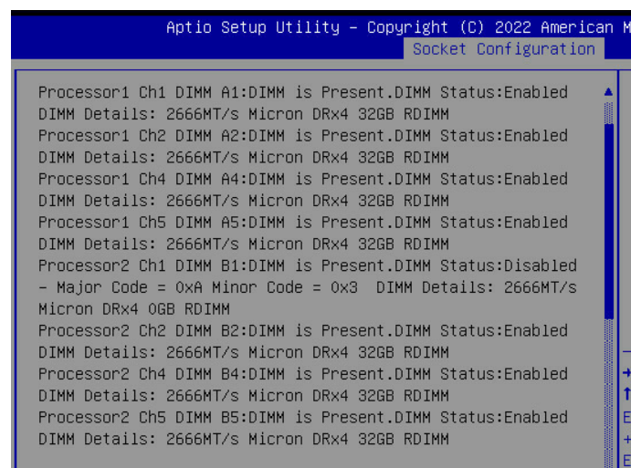Select DIMM Details line under DIMM A4
This screenshot has width=631, height=468.
click(x=243, y=201)
